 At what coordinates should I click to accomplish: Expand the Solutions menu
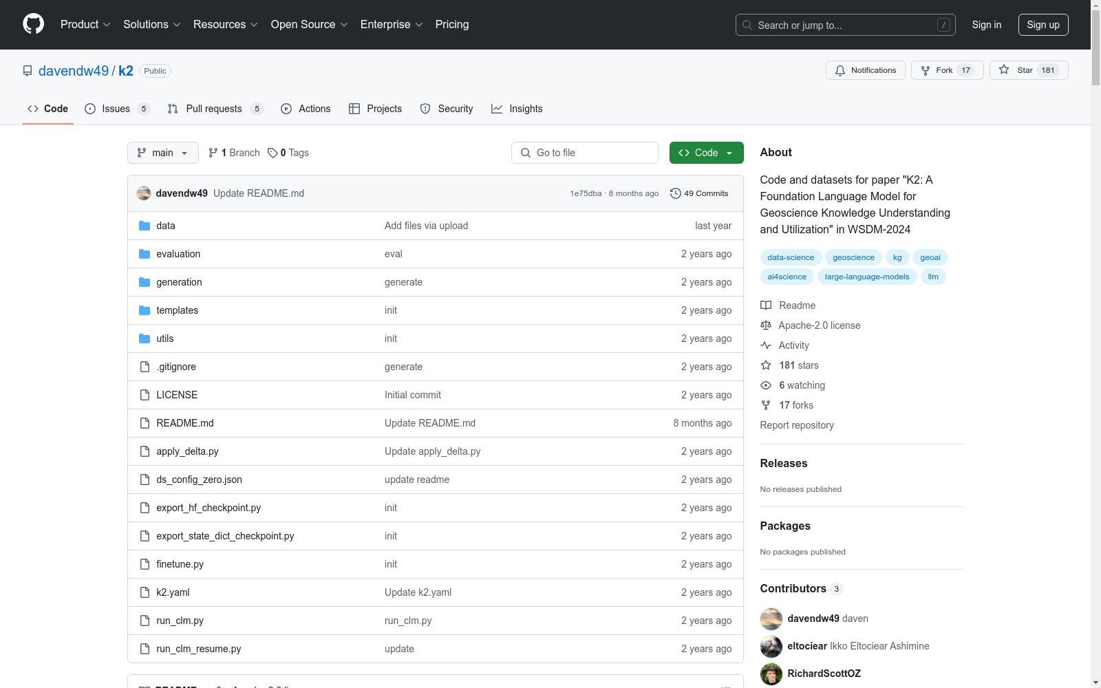(152, 24)
